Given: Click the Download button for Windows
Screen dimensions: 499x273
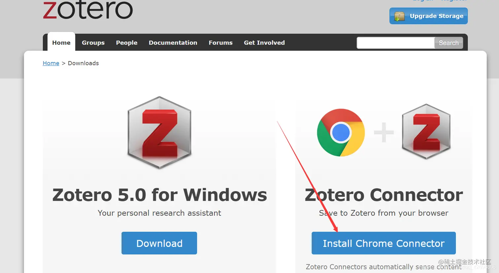Looking at the screenshot, I should point(159,243).
